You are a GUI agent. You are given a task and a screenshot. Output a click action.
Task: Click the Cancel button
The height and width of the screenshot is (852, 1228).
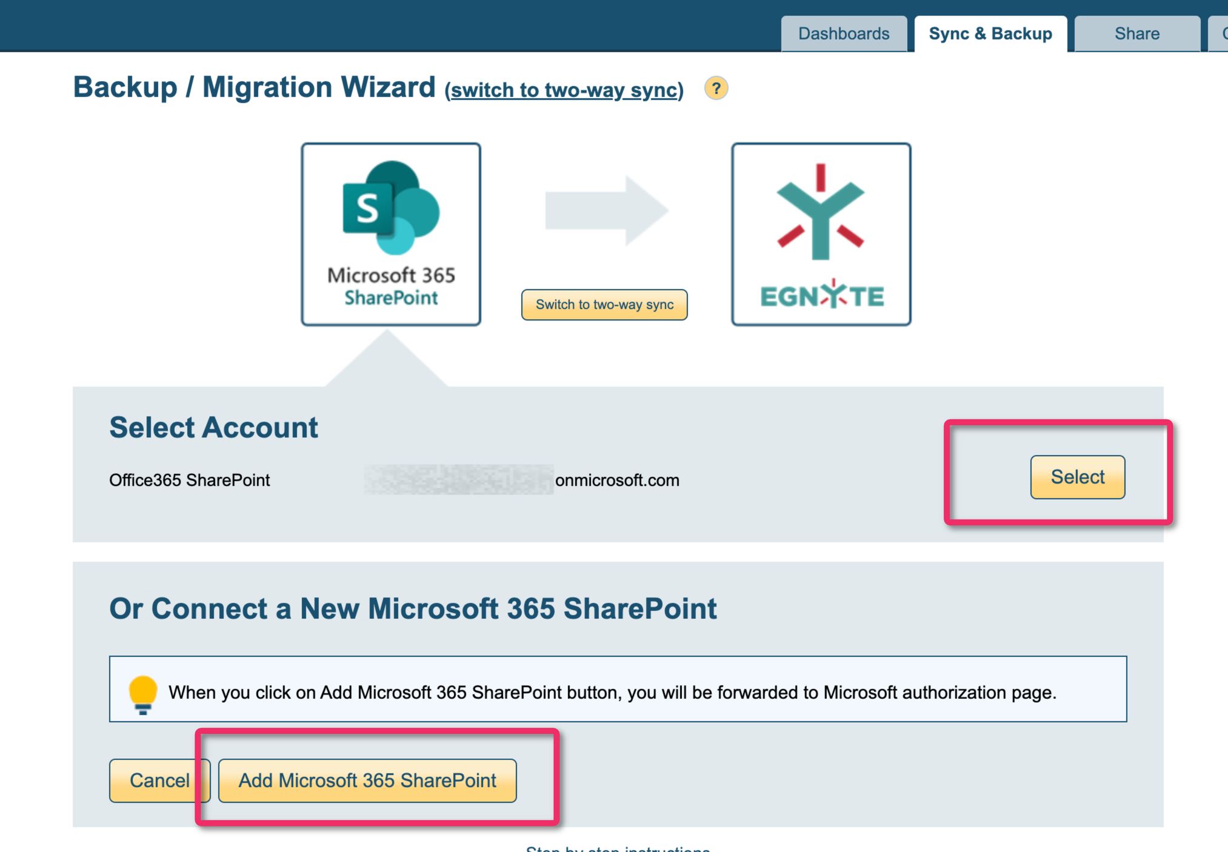159,780
